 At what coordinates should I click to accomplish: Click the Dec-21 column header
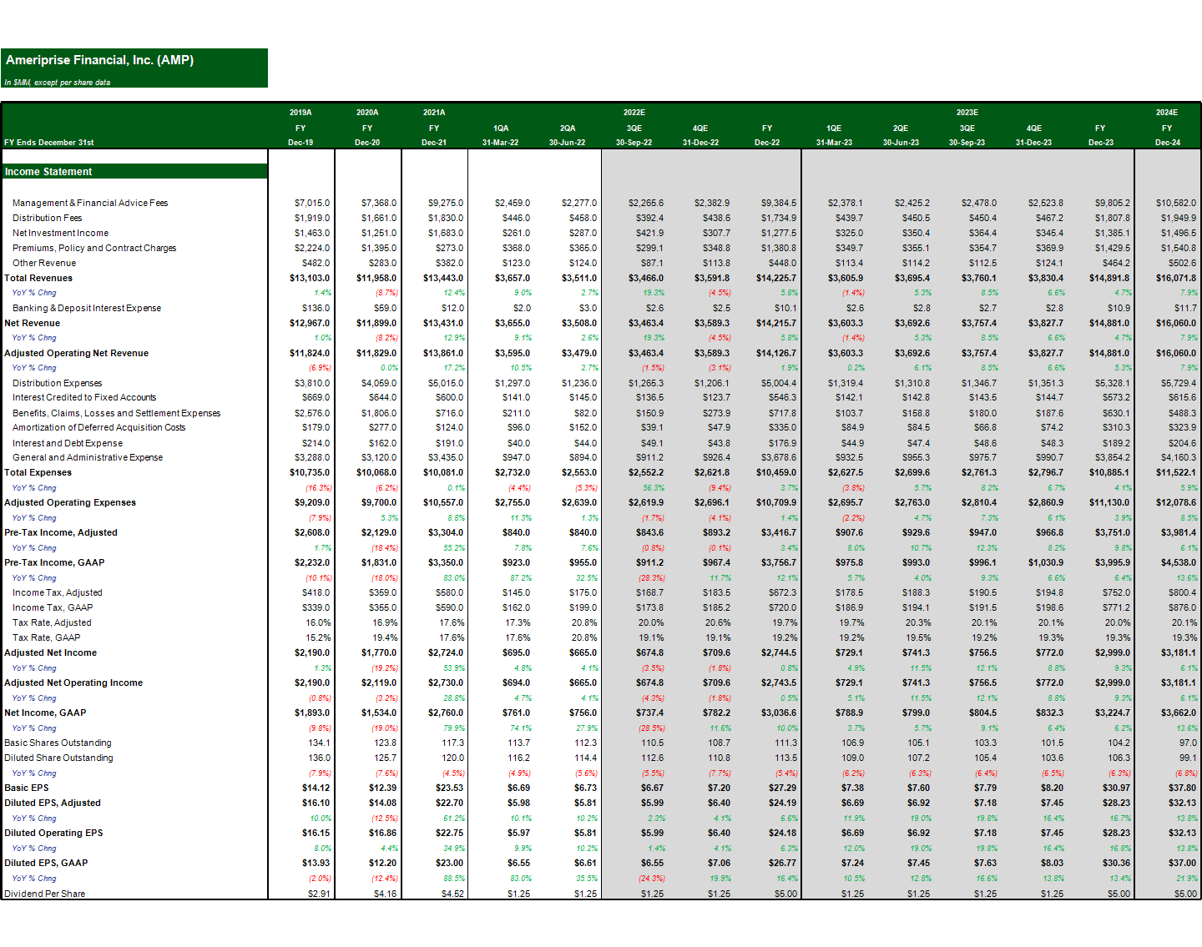pyautogui.click(x=434, y=142)
